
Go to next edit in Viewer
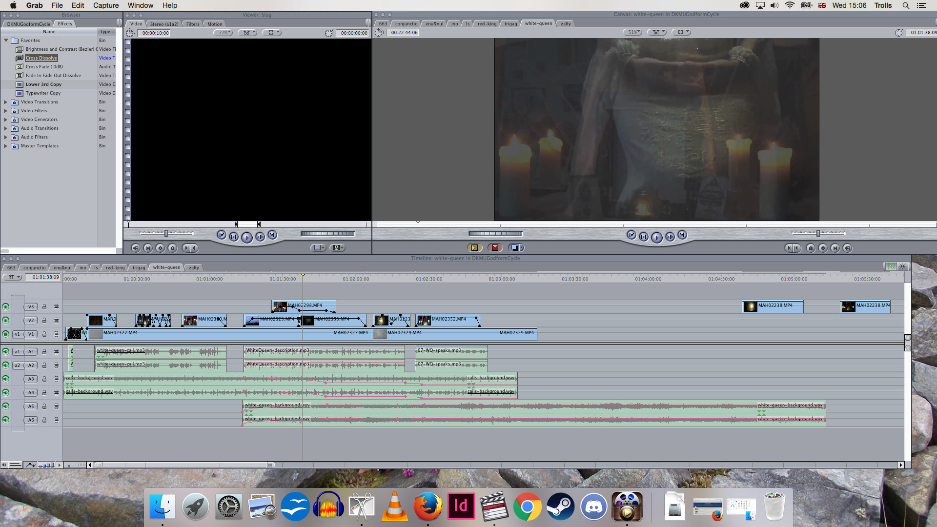[272, 235]
